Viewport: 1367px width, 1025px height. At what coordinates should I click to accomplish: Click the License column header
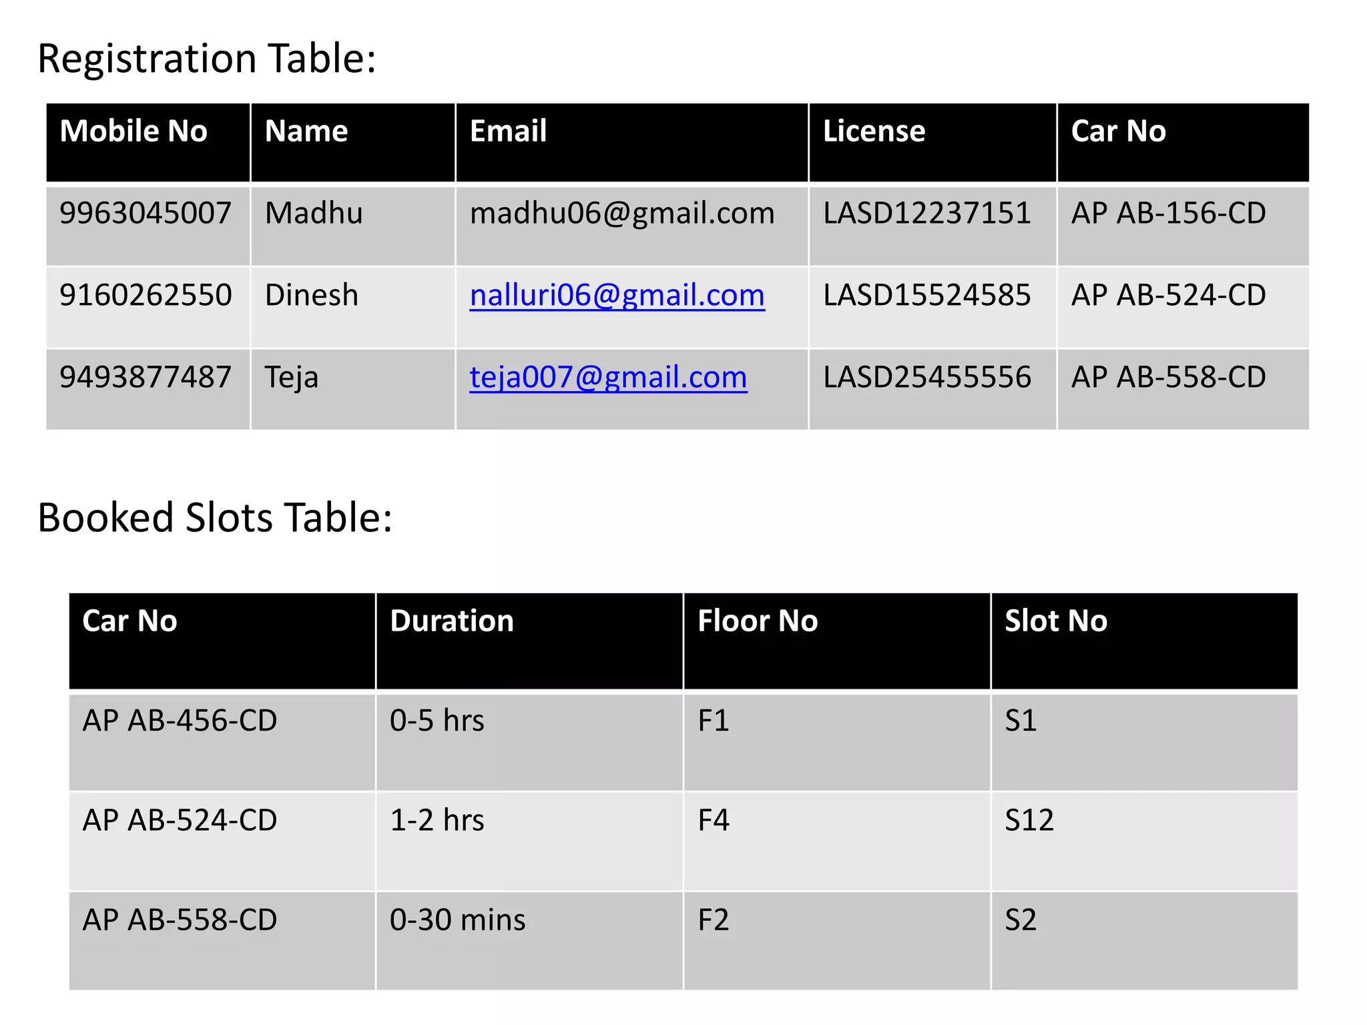pos(874,131)
